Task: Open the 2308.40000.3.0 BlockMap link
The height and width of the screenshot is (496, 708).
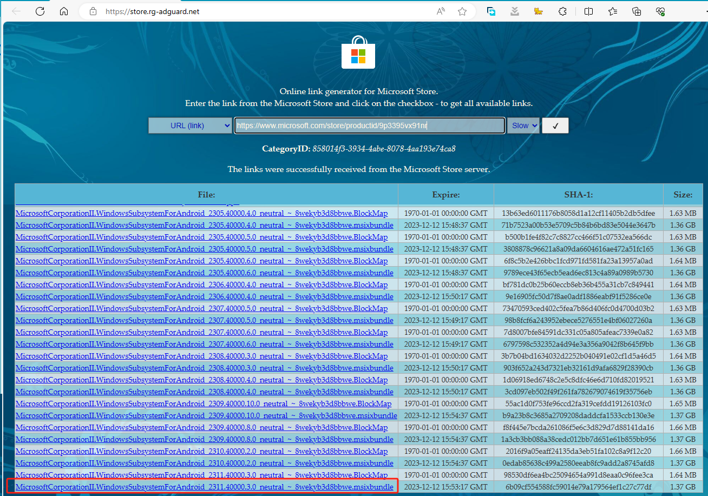Action: (202, 356)
